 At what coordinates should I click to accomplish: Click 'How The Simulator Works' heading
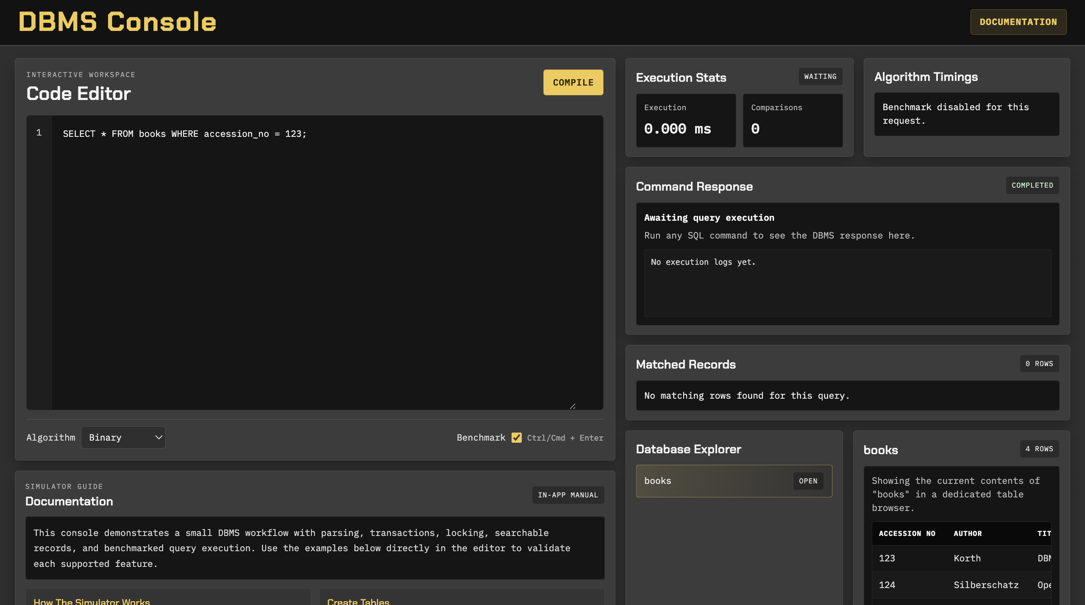92,601
